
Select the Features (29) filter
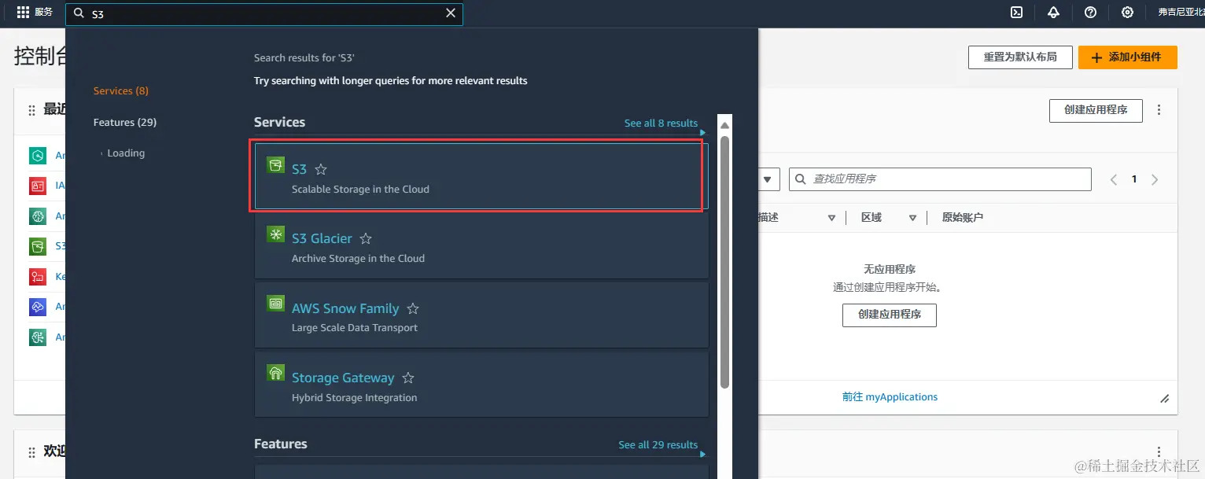(x=124, y=122)
